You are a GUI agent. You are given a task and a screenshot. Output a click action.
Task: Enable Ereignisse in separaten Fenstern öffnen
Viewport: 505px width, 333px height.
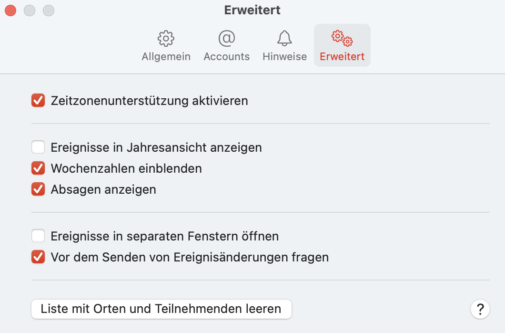tap(38, 236)
